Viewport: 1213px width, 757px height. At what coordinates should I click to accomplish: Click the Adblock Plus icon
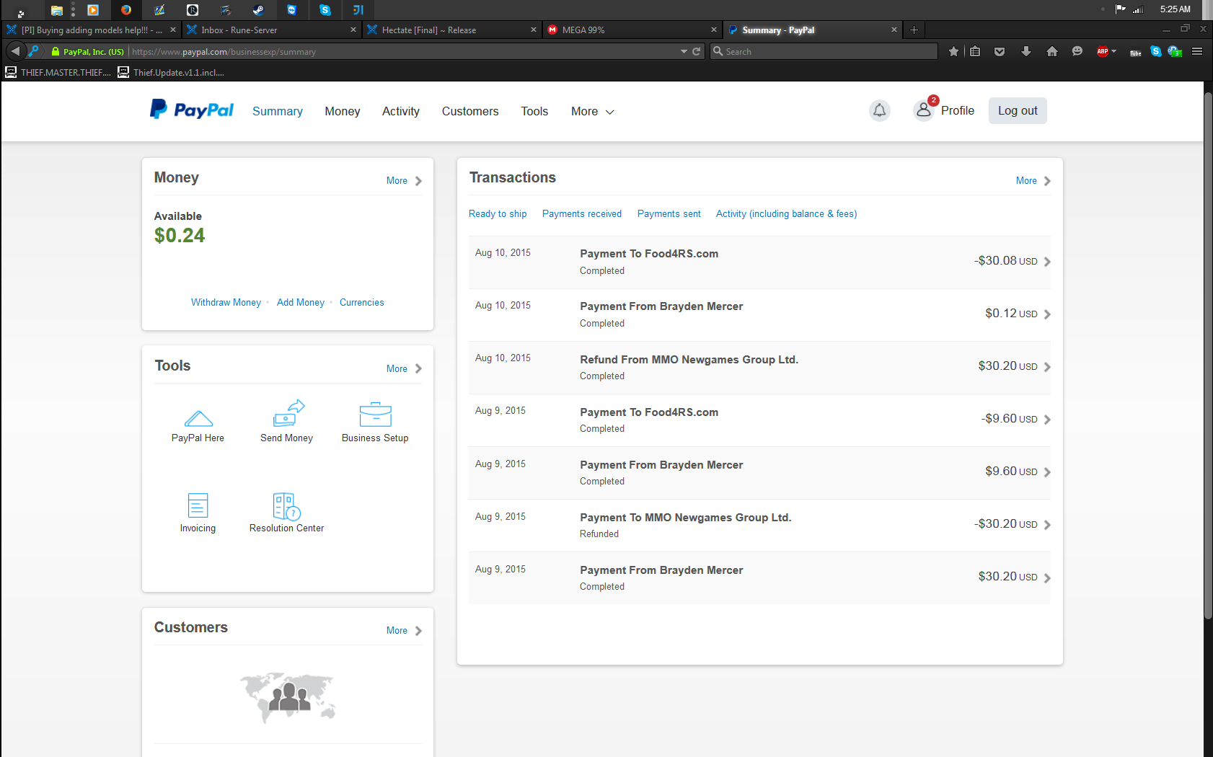[1102, 51]
